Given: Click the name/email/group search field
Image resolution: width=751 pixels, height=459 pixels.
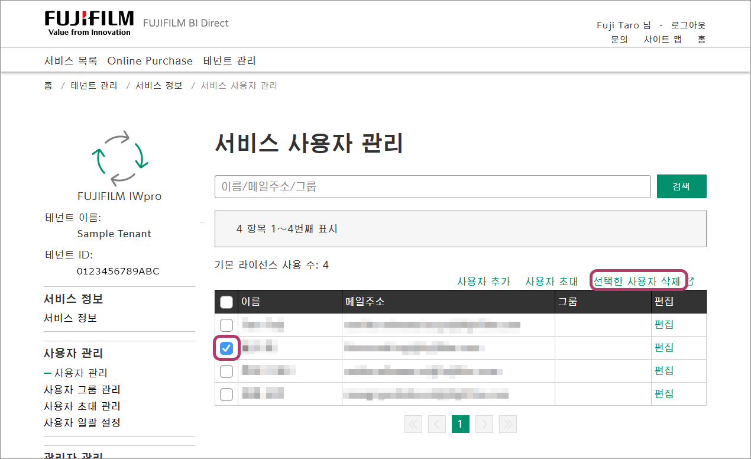Looking at the screenshot, I should tap(432, 186).
